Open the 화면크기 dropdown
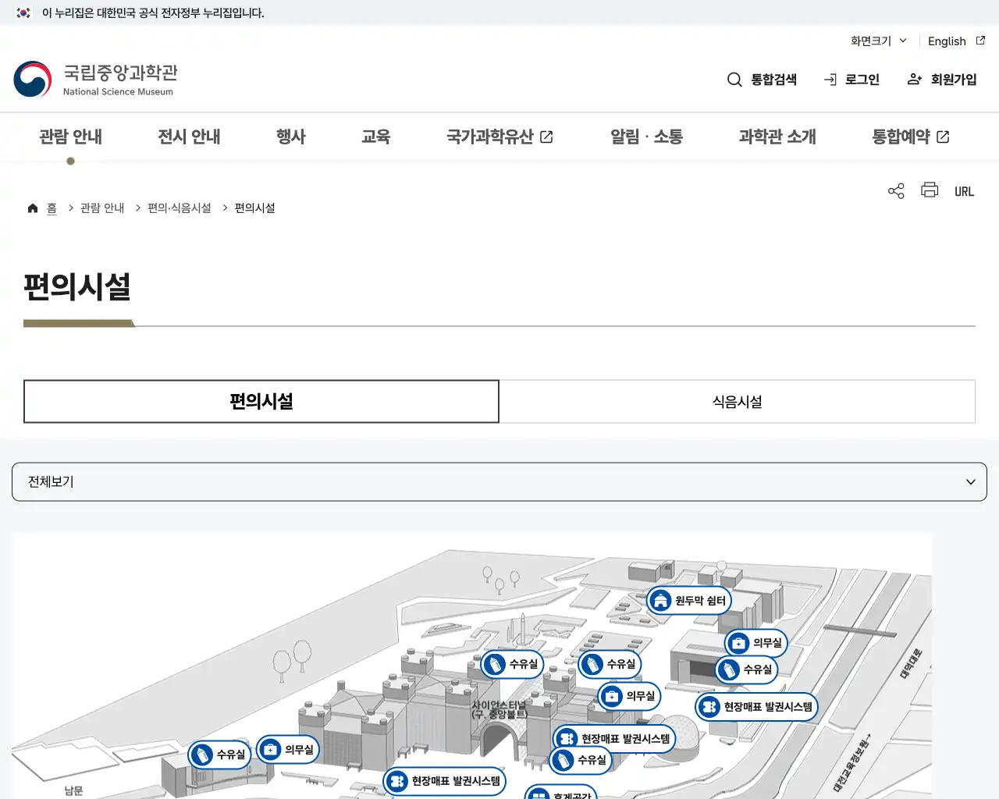 point(876,41)
